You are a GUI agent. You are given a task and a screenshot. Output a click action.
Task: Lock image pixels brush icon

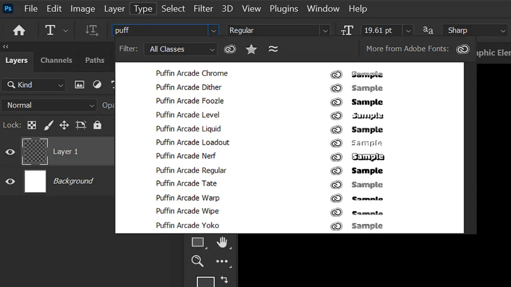pos(48,125)
